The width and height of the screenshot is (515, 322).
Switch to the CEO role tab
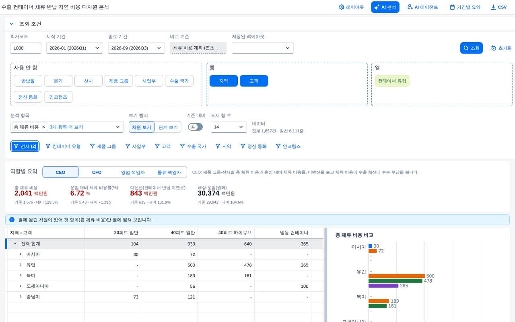(60, 172)
